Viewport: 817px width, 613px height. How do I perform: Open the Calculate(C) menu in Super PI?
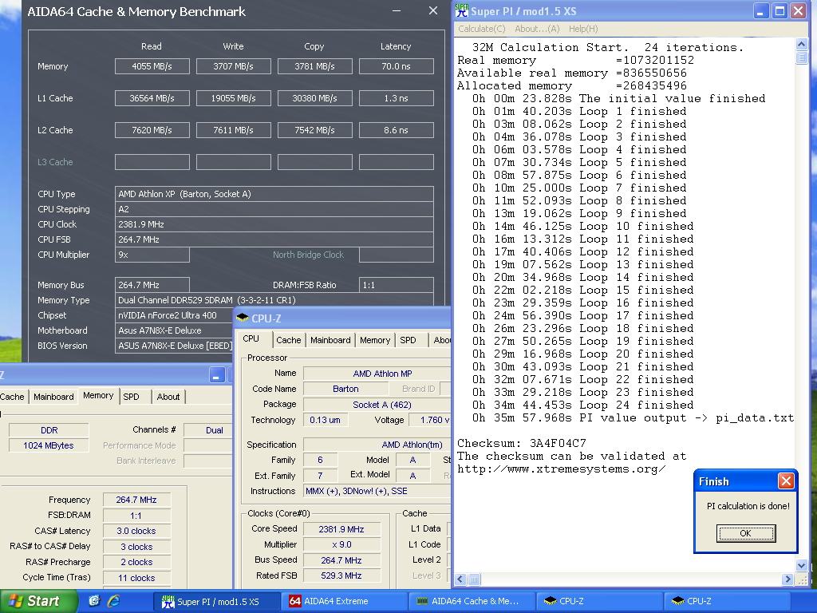(x=482, y=29)
